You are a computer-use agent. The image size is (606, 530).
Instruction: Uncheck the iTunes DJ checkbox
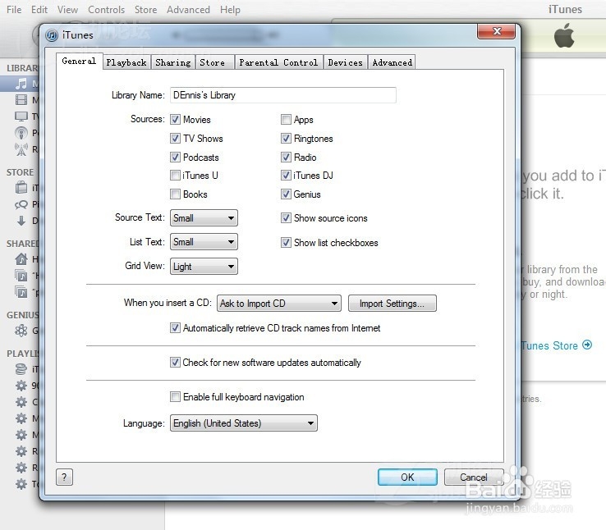(286, 176)
